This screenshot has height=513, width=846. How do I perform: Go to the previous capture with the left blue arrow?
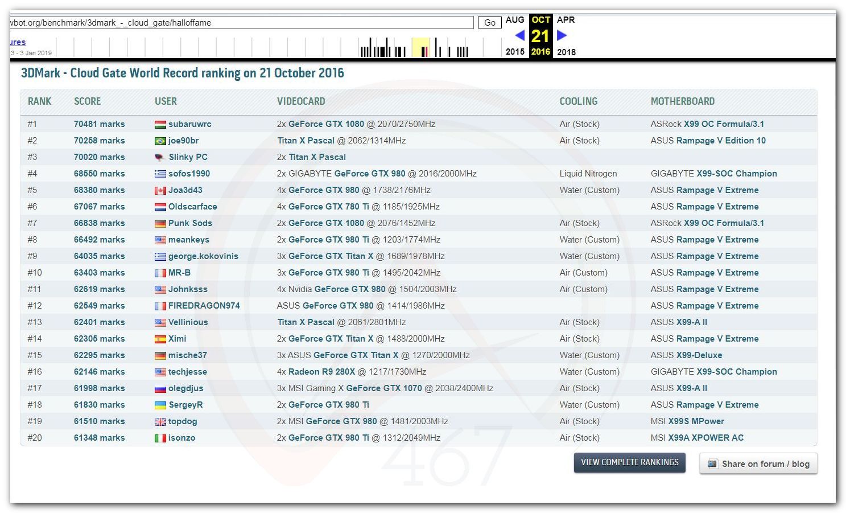(x=519, y=35)
